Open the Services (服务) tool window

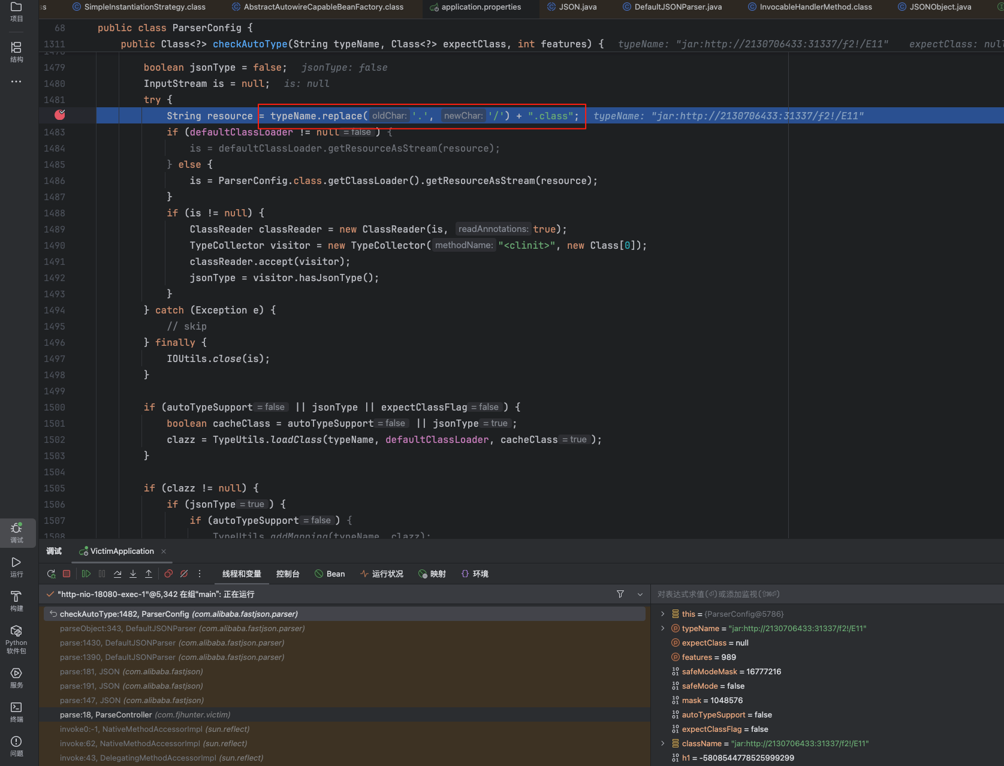click(16, 678)
